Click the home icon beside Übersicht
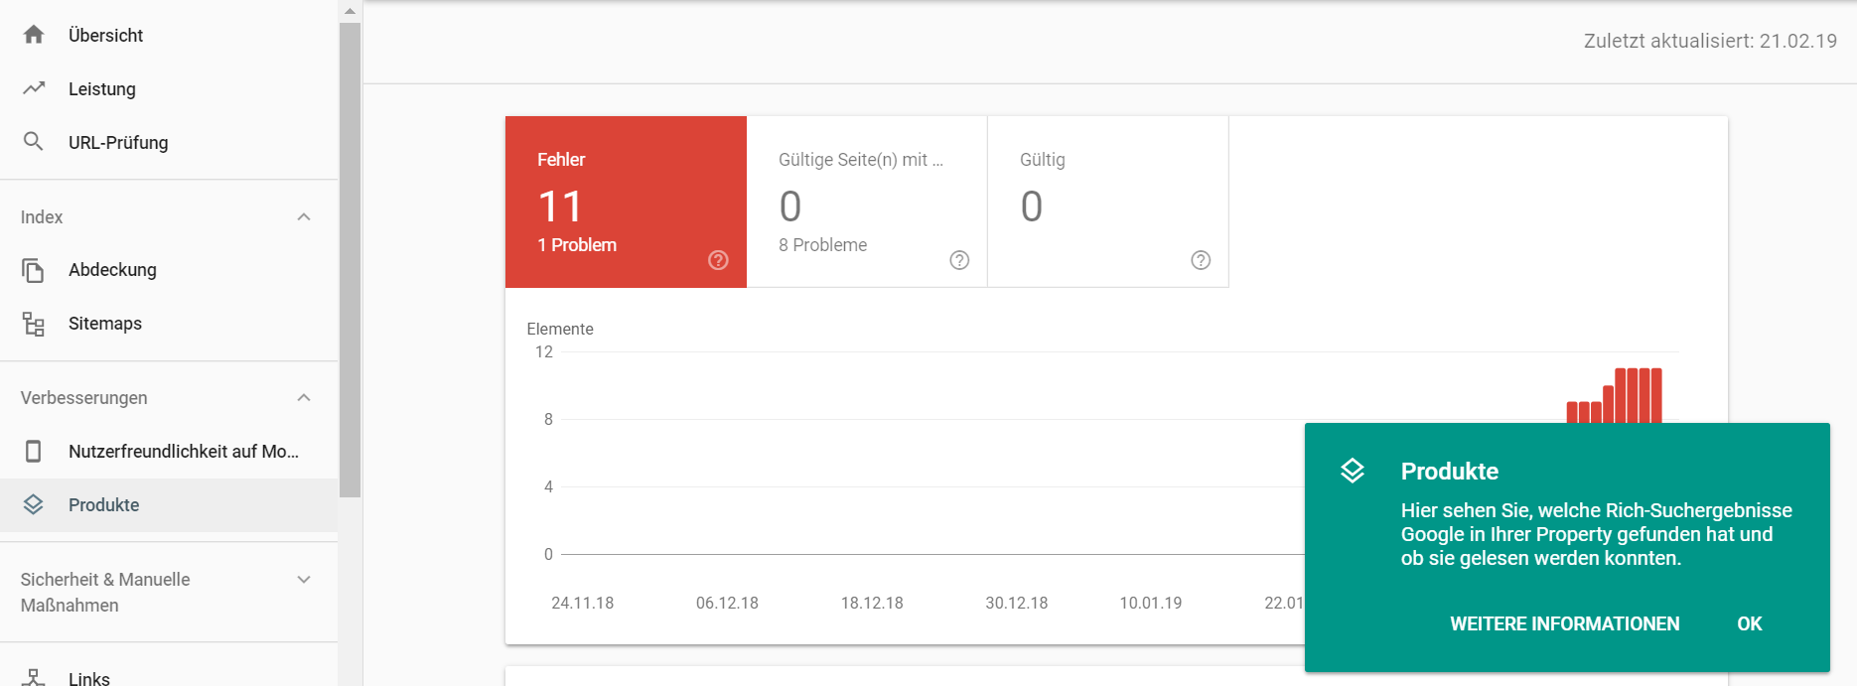1857x686 pixels. pos(34,35)
